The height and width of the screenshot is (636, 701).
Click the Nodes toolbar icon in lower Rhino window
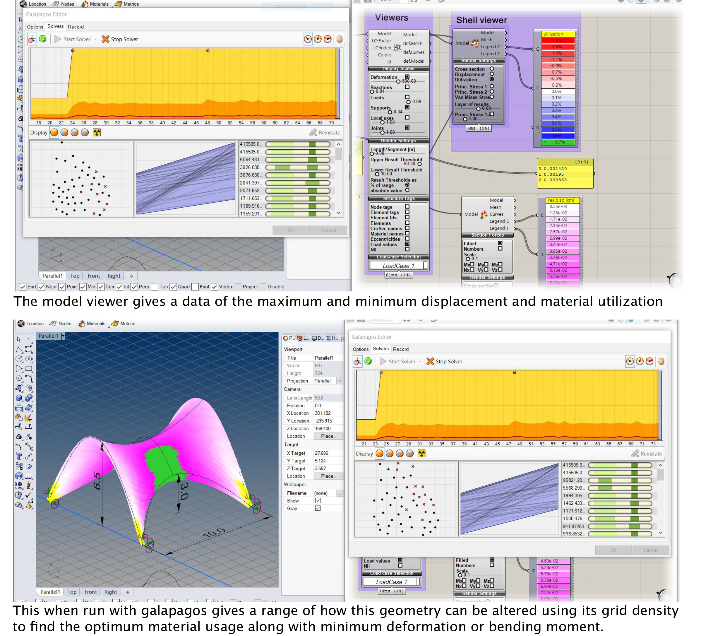click(x=53, y=324)
